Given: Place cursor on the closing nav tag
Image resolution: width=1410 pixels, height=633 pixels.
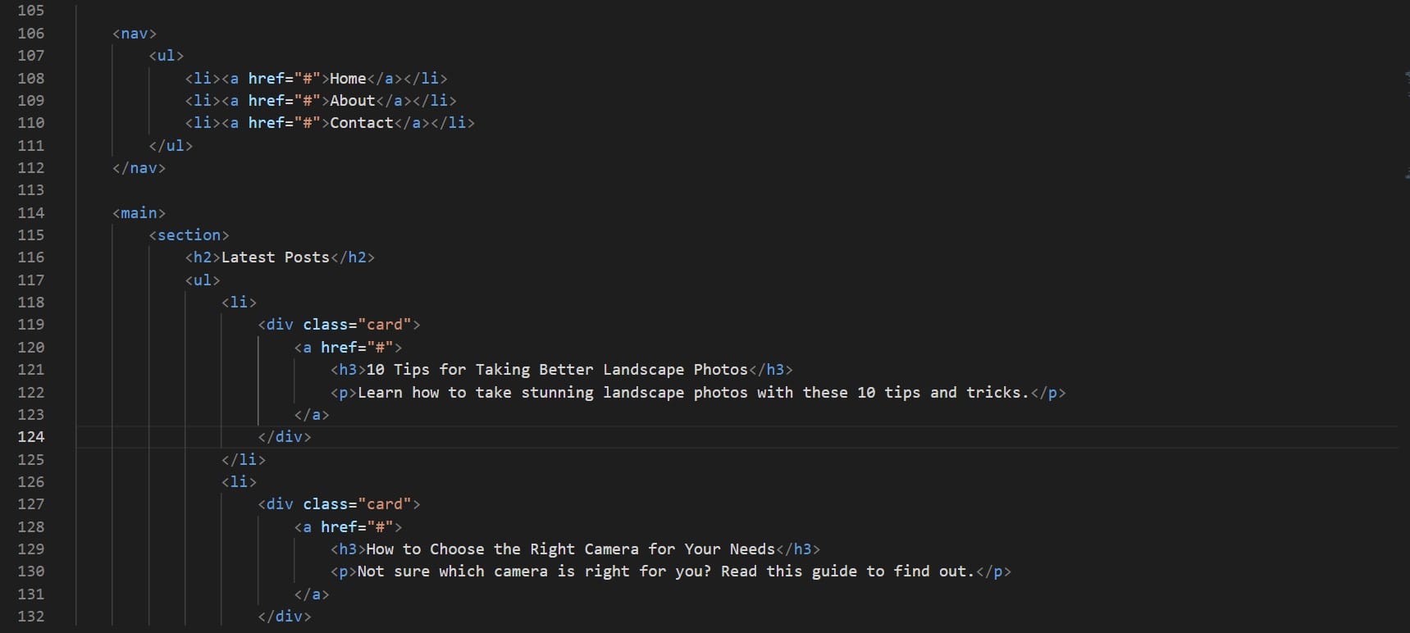Looking at the screenshot, I should (x=139, y=168).
